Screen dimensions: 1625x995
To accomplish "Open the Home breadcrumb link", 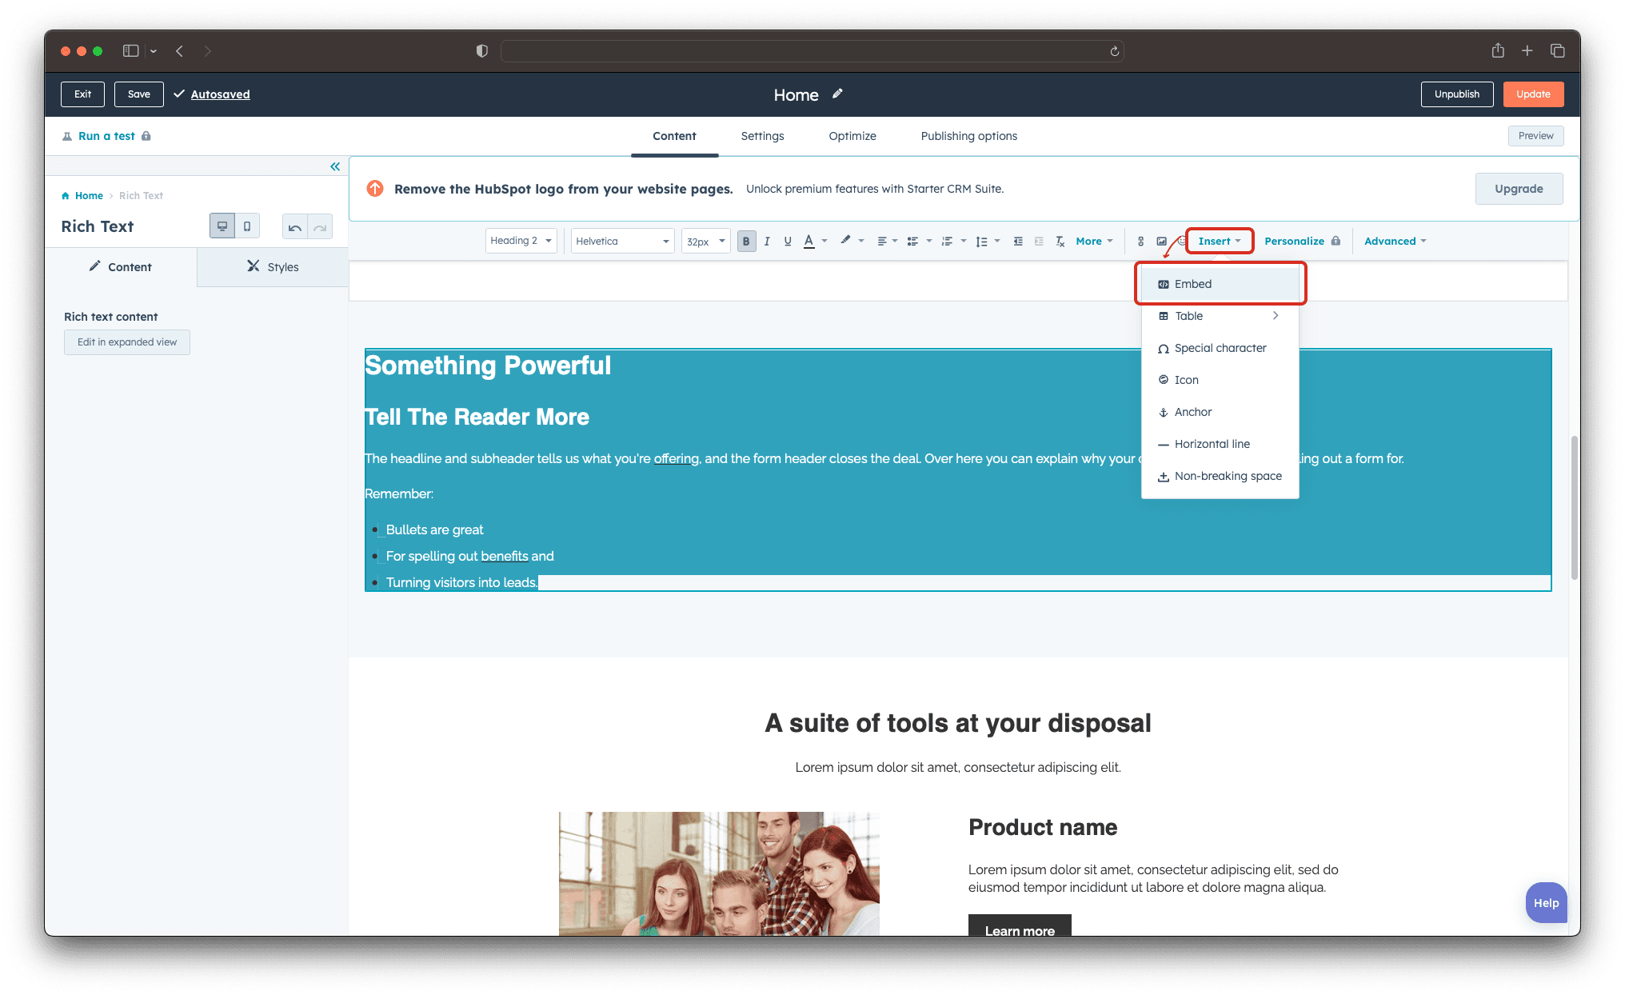I will [89, 195].
